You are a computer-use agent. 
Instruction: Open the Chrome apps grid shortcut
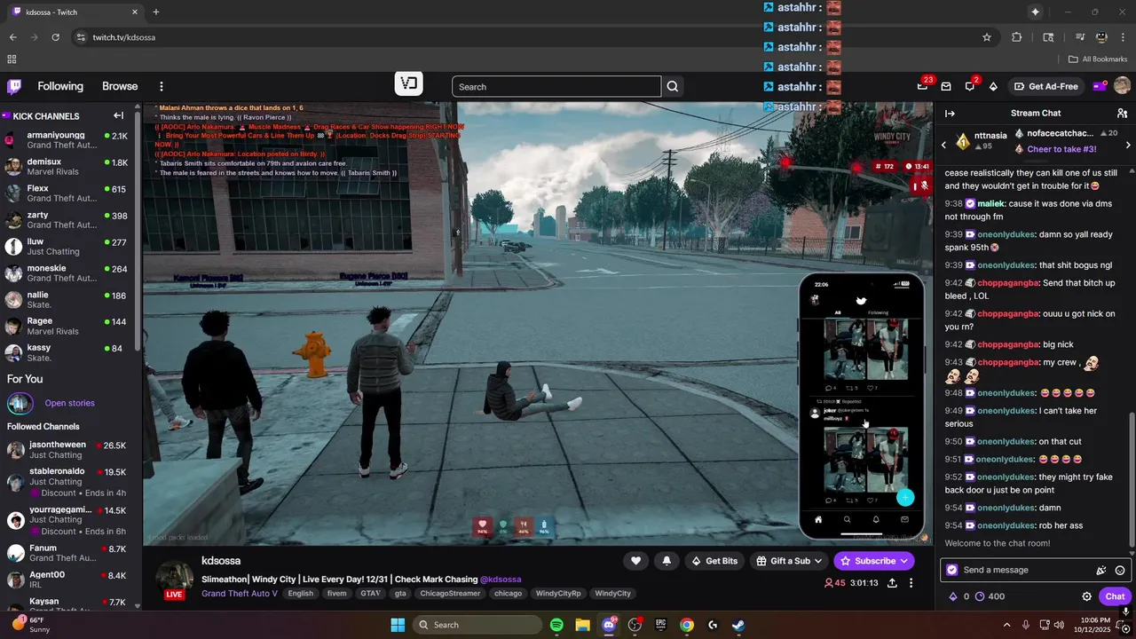pyautogui.click(x=12, y=59)
